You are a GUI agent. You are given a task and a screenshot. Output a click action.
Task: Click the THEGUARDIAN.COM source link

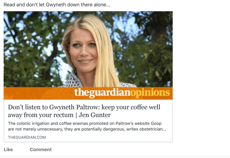point(27,137)
